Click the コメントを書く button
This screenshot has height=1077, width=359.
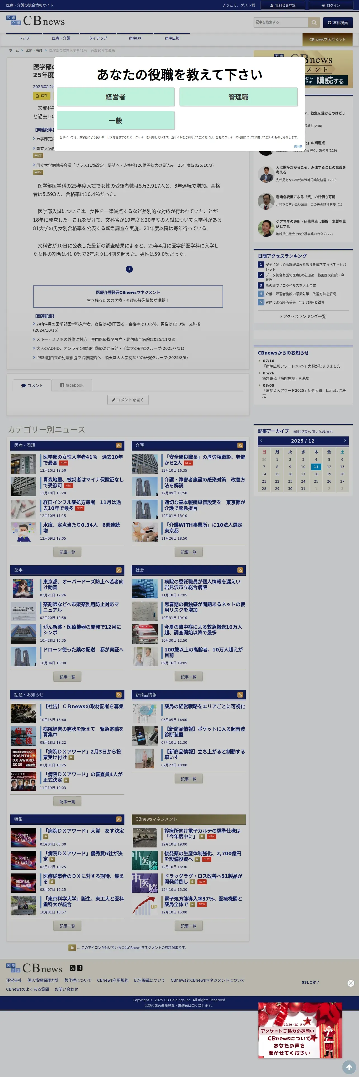[128, 400]
